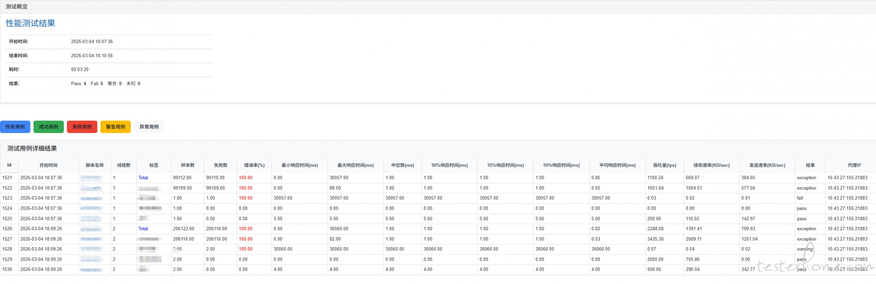Select the 结果 column header
The height and width of the screenshot is (284, 876).
click(x=810, y=165)
